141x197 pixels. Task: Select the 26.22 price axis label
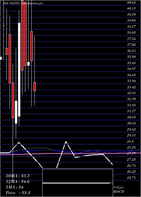click(x=131, y=172)
